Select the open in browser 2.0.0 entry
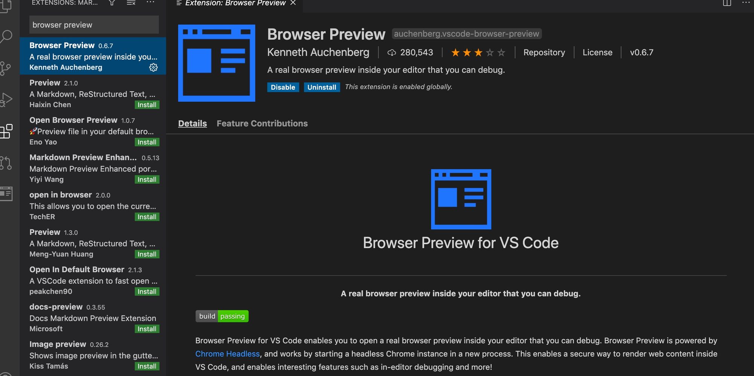Image resolution: width=754 pixels, height=376 pixels. click(x=93, y=205)
